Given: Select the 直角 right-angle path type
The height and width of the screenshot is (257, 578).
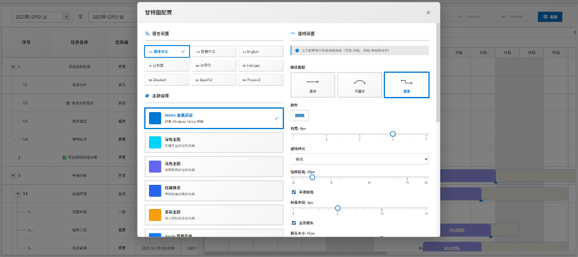Looking at the screenshot, I should point(406,85).
